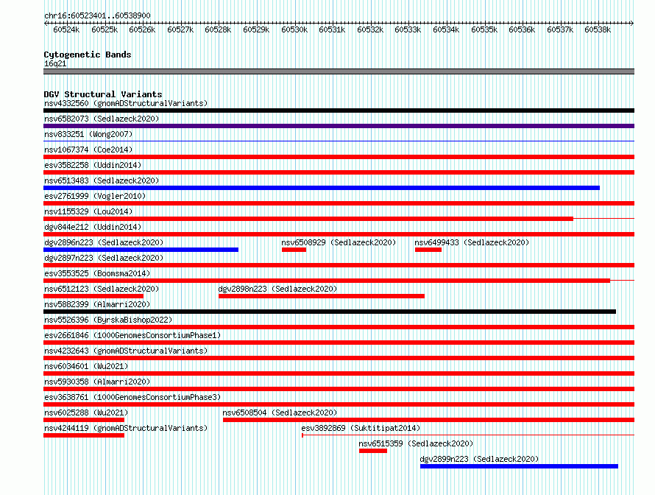Click the thin esv3892869 variant line

[468, 435]
